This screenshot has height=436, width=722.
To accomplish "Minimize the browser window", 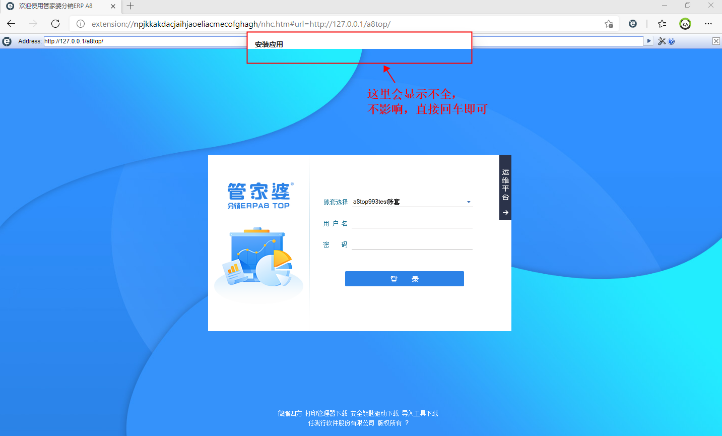I will click(665, 6).
